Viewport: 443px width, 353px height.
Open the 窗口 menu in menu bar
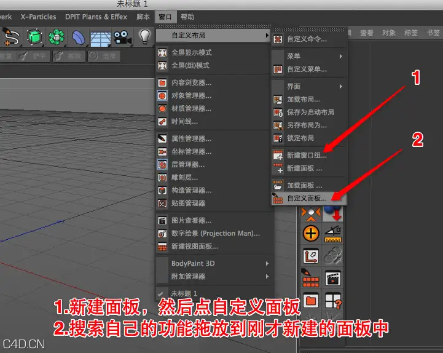[x=165, y=17]
